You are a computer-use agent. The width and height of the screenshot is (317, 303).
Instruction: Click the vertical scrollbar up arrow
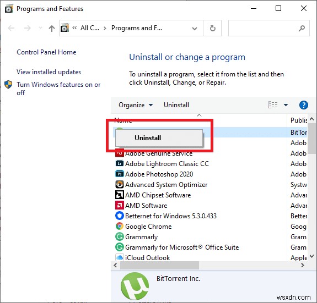(311, 119)
